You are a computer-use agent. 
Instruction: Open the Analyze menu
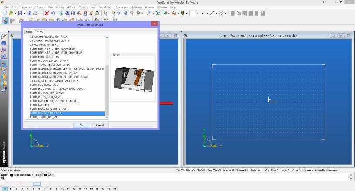click(149, 7)
